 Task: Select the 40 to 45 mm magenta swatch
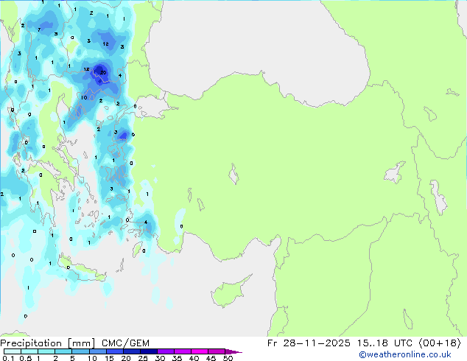(x=200, y=351)
